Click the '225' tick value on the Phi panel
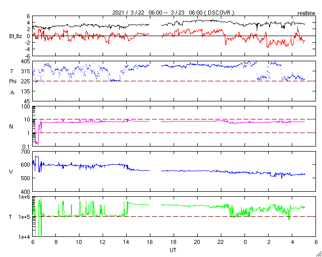The width and height of the screenshot is (322, 257). [26, 81]
